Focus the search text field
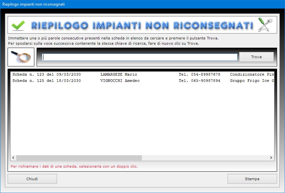285x193 pixels. click(x=140, y=57)
